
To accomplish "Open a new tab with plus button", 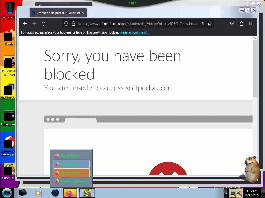I will pos(92,13).
